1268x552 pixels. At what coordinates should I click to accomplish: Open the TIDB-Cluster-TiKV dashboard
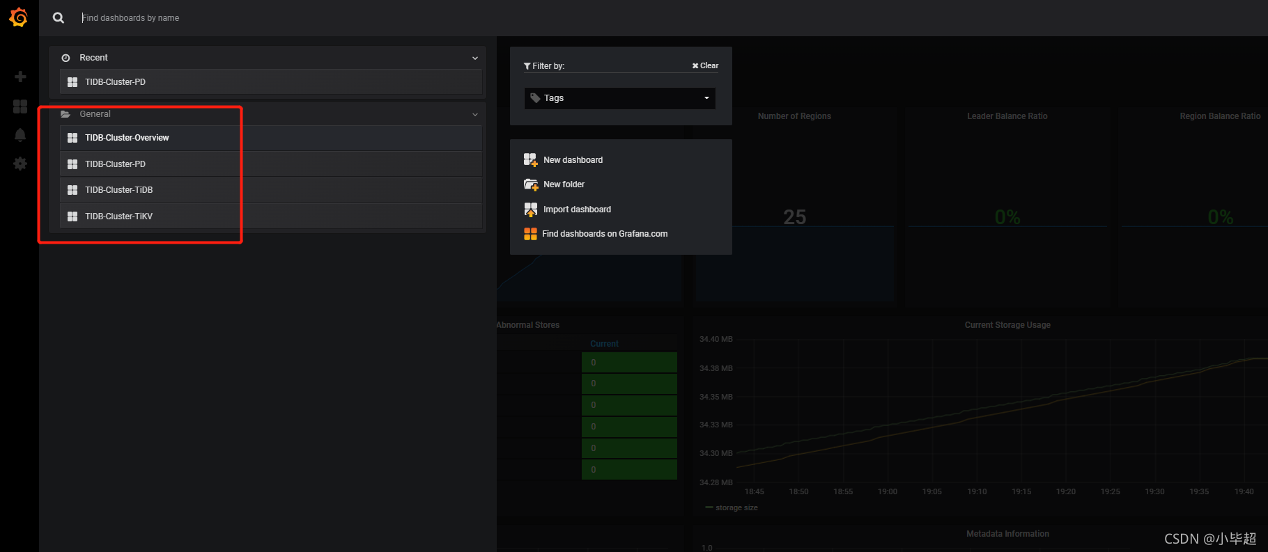click(x=271, y=216)
